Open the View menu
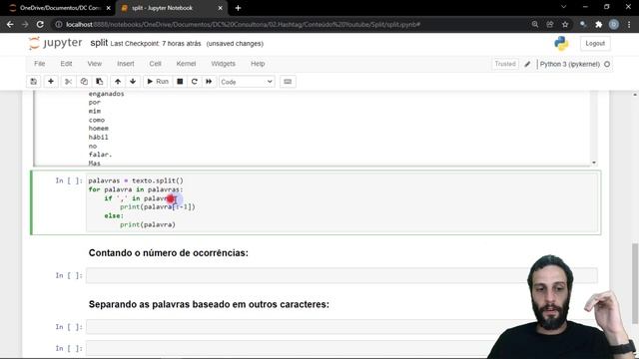Viewport: 639px width, 359px height. (x=94, y=64)
